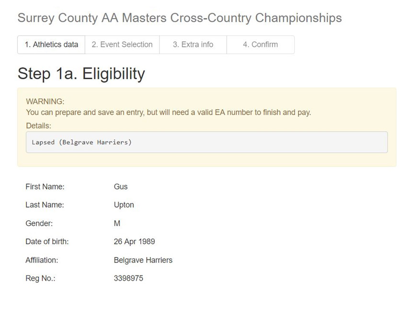Select the 'Lapsed (Belgrave Harriers)' details box
Image resolution: width=412 pixels, height=309 pixels.
207,142
